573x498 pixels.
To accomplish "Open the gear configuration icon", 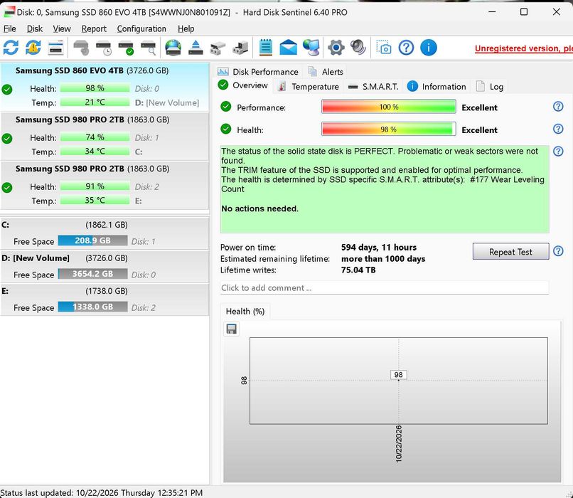I will pos(336,48).
